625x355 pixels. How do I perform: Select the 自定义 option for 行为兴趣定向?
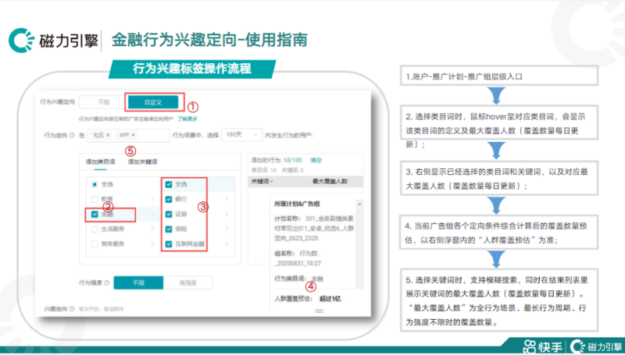[x=153, y=102]
